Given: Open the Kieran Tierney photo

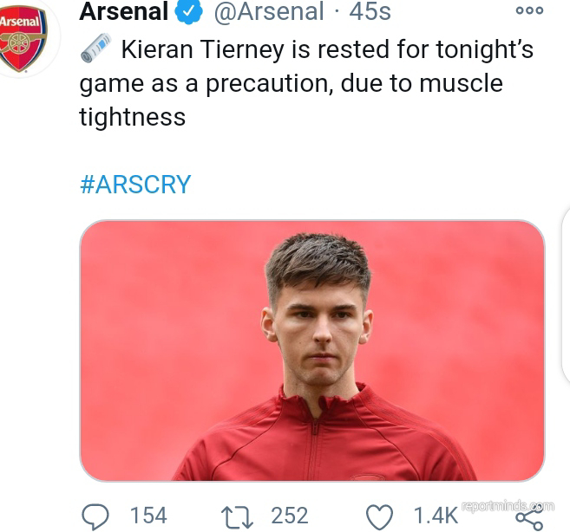Looking at the screenshot, I should 312,350.
